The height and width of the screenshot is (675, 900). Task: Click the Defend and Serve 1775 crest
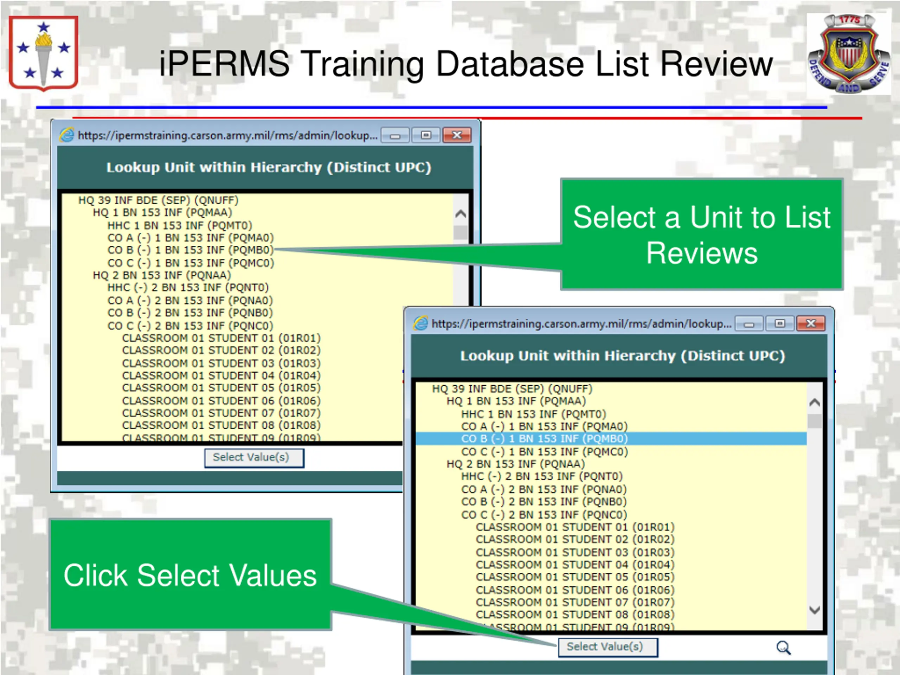pyautogui.click(x=849, y=54)
